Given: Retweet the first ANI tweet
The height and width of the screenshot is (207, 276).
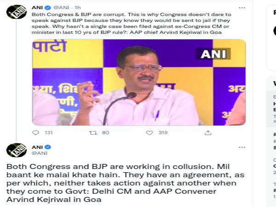Looking at the screenshot, I should [93, 133].
